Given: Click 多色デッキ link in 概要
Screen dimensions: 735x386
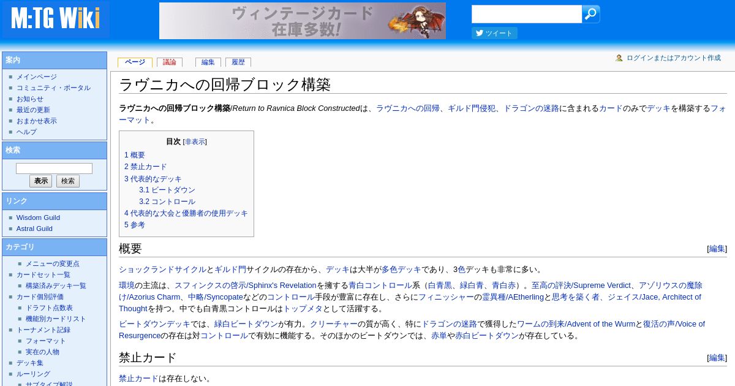Looking at the screenshot, I should click(401, 270).
